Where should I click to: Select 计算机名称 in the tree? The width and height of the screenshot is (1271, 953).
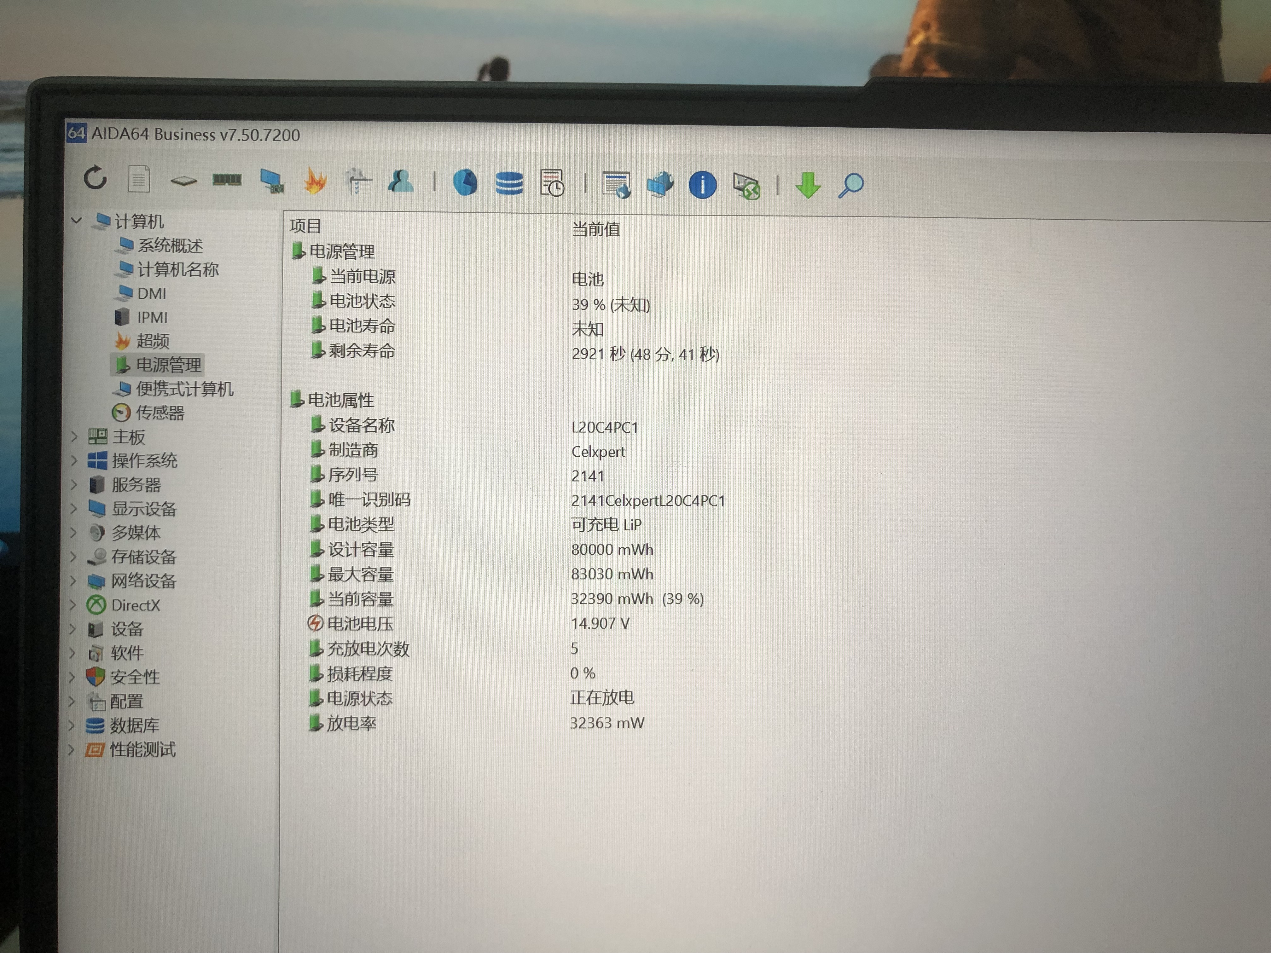[x=167, y=269]
